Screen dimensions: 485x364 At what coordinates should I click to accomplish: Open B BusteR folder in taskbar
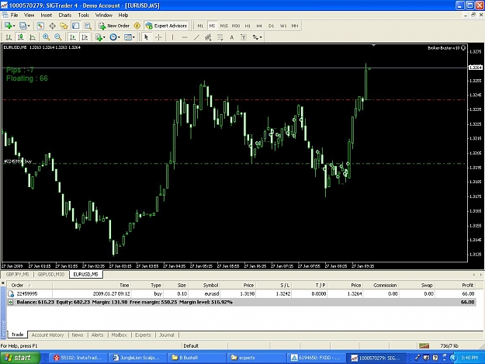197,358
